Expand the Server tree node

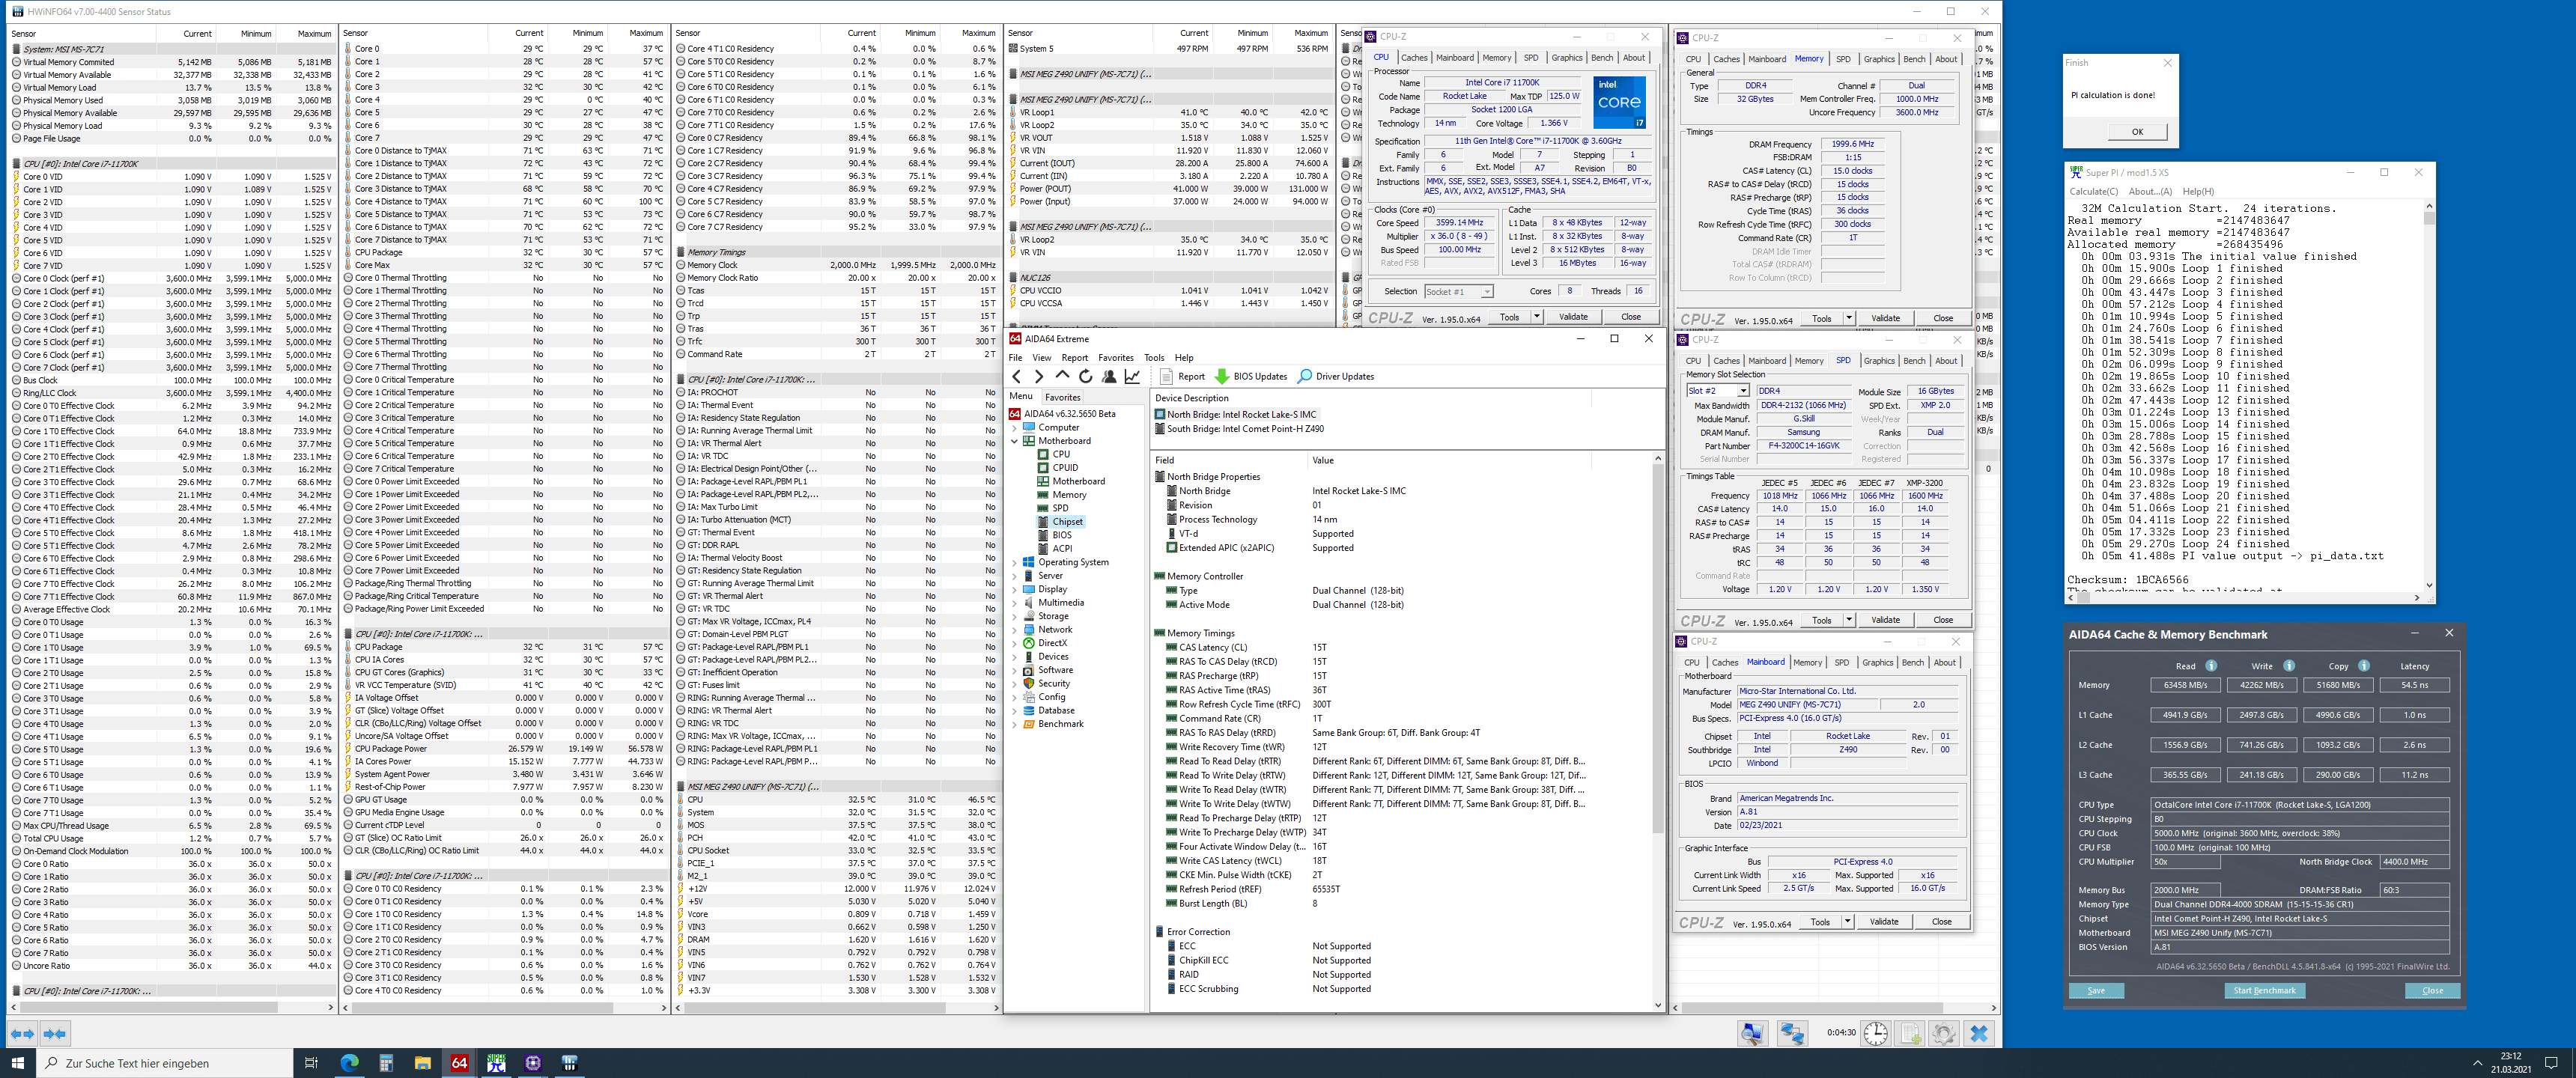click(1015, 576)
